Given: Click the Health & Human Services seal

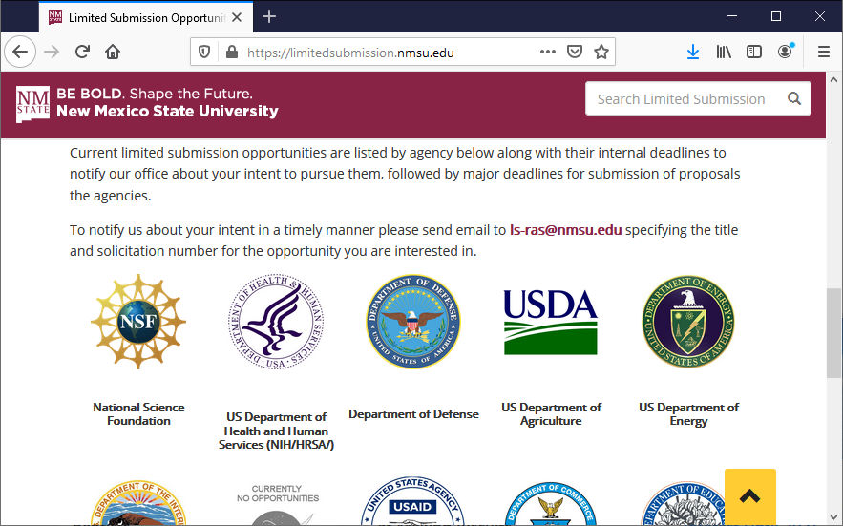Looking at the screenshot, I should coord(276,322).
